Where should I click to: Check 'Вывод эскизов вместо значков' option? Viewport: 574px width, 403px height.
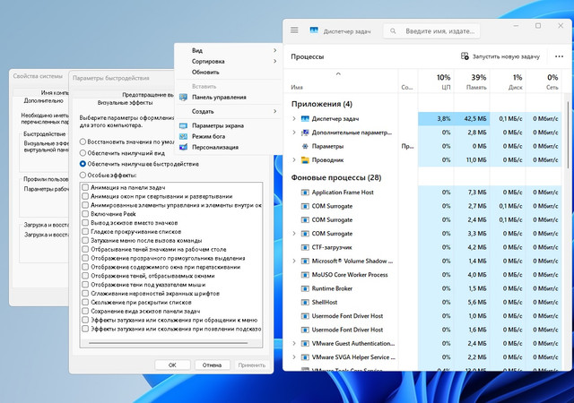85,222
